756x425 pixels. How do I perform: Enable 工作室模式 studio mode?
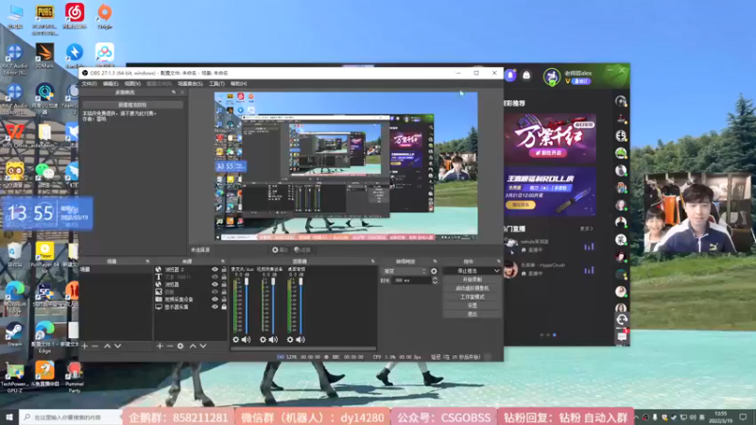472,297
